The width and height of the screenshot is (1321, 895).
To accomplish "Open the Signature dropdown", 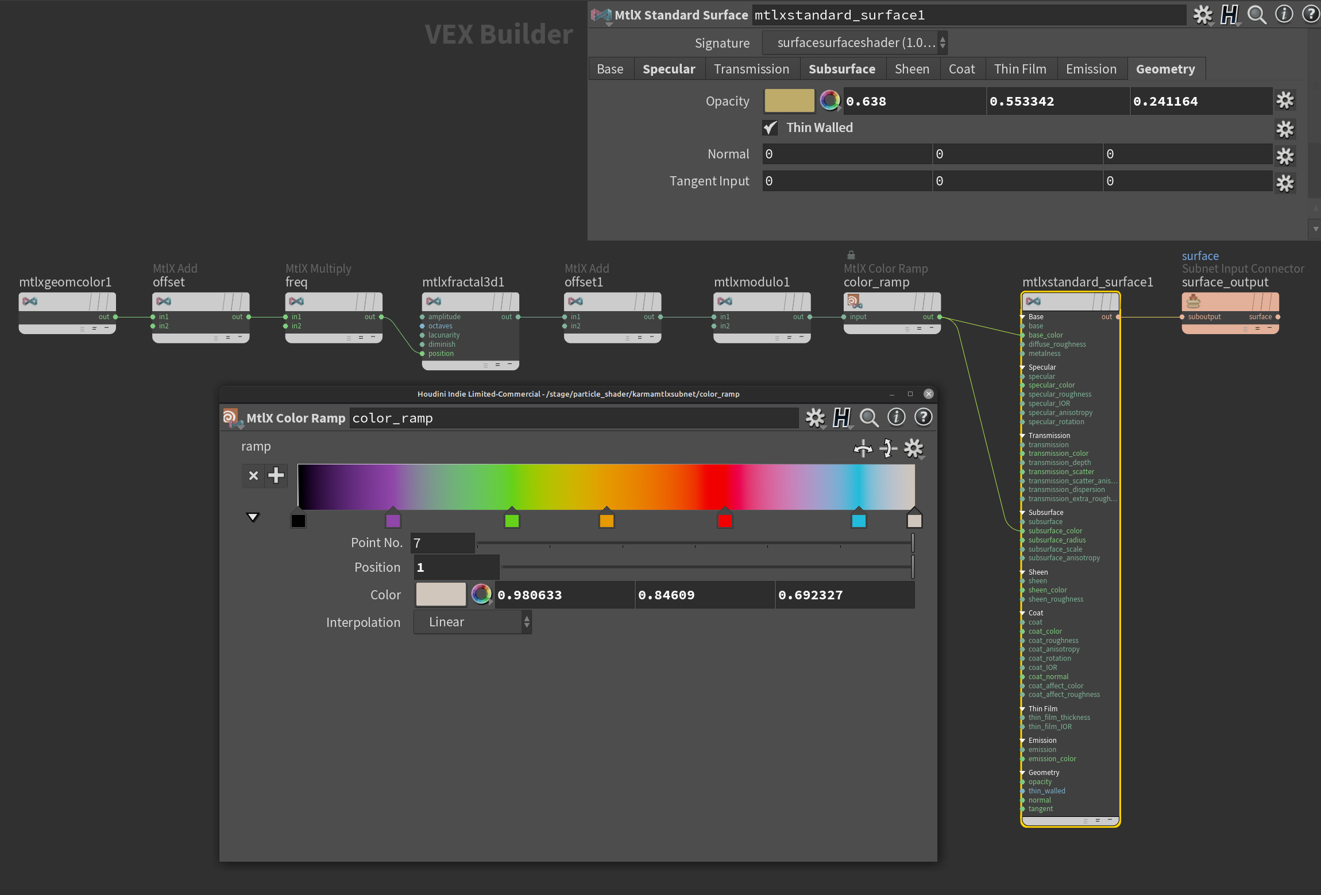I will (x=855, y=43).
